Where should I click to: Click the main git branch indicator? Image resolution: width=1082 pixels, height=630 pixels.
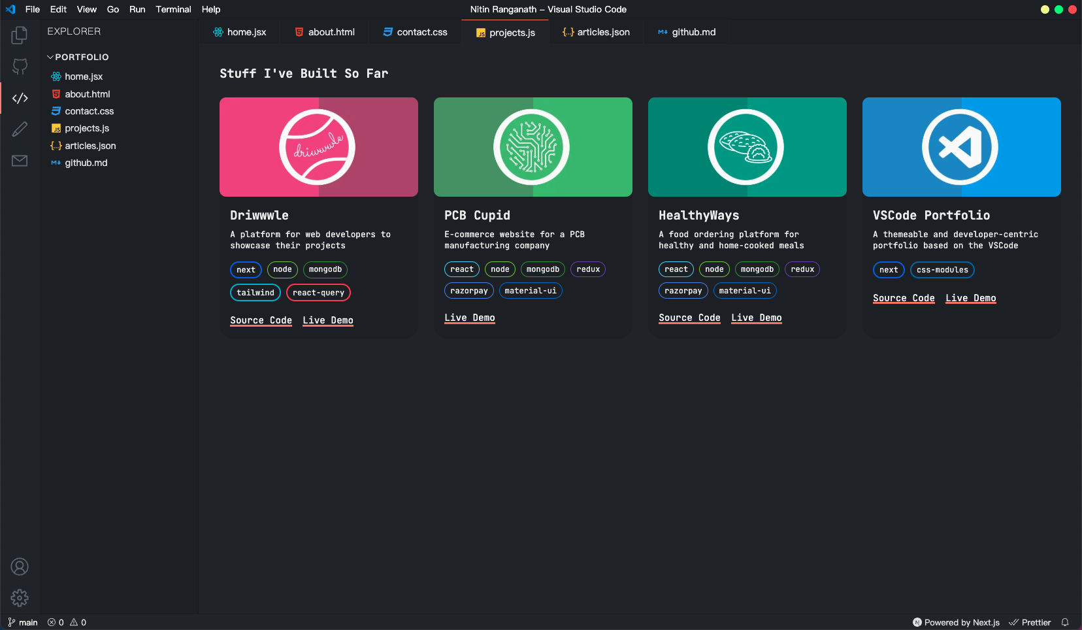(x=23, y=622)
